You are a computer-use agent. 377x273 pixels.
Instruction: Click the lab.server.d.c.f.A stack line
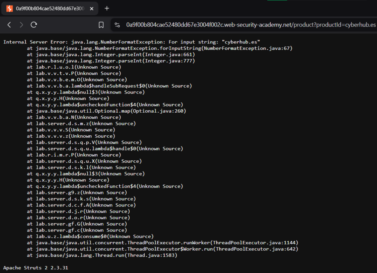click(81, 205)
